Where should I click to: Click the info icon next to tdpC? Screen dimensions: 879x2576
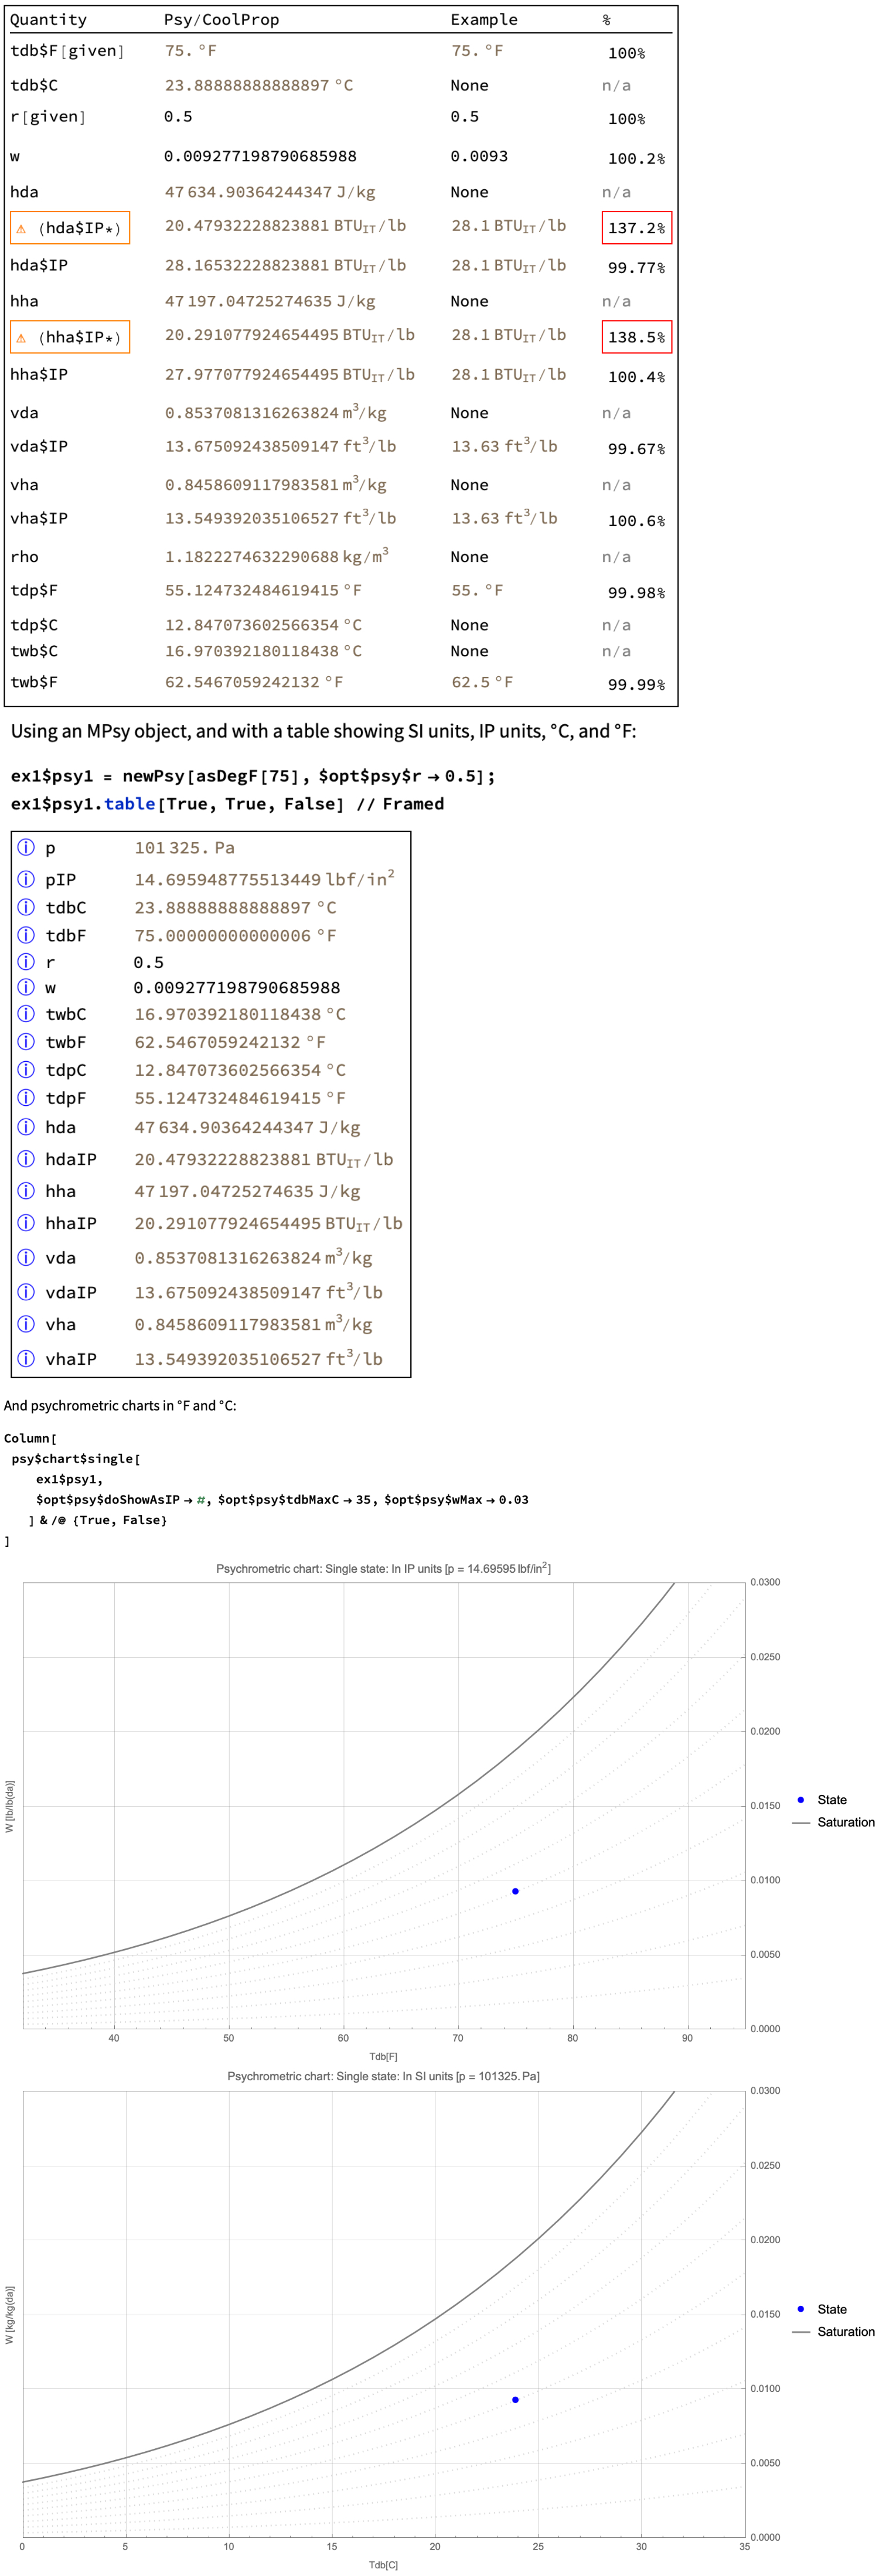26,1069
